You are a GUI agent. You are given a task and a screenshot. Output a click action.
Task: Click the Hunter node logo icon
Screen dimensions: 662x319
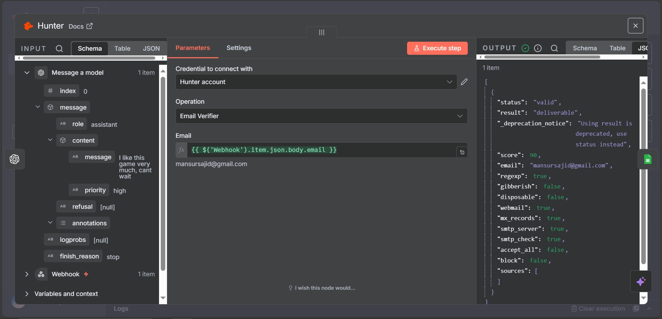(28, 26)
